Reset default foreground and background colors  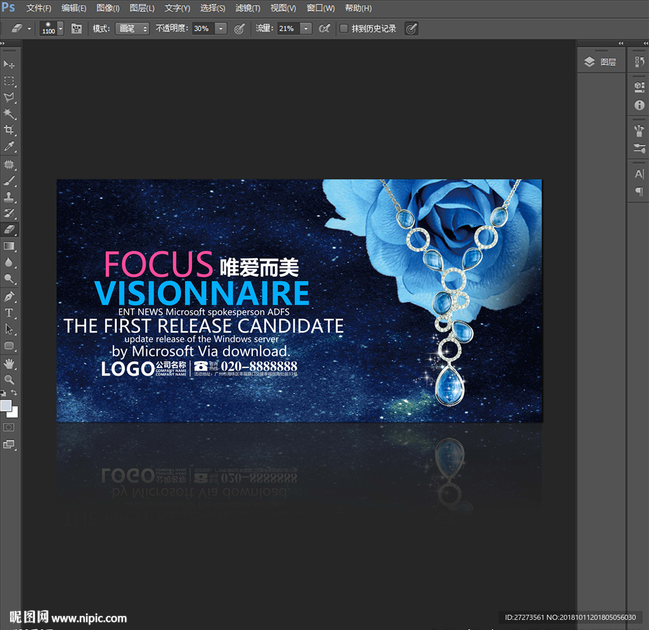pos(3,393)
